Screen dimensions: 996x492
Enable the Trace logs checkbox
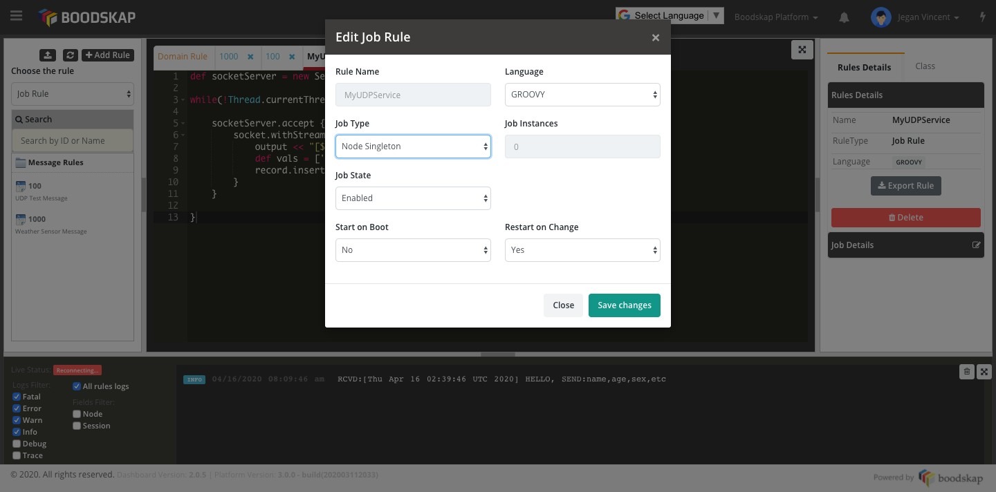[x=17, y=455]
